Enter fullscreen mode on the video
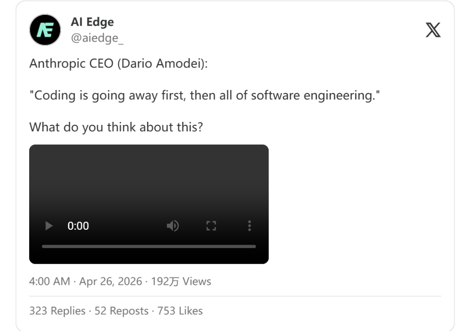The height and width of the screenshot is (331, 460). tap(211, 226)
